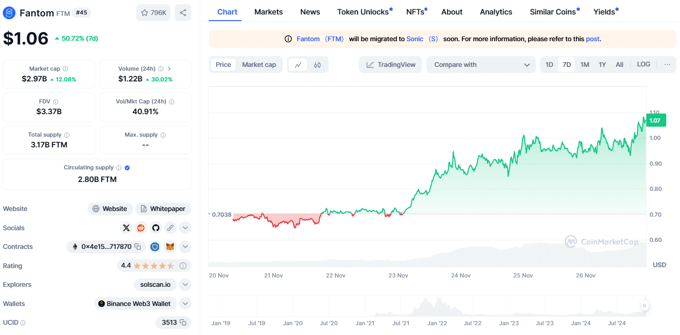The height and width of the screenshot is (335, 680).
Task: Open the About tab
Action: tap(452, 12)
